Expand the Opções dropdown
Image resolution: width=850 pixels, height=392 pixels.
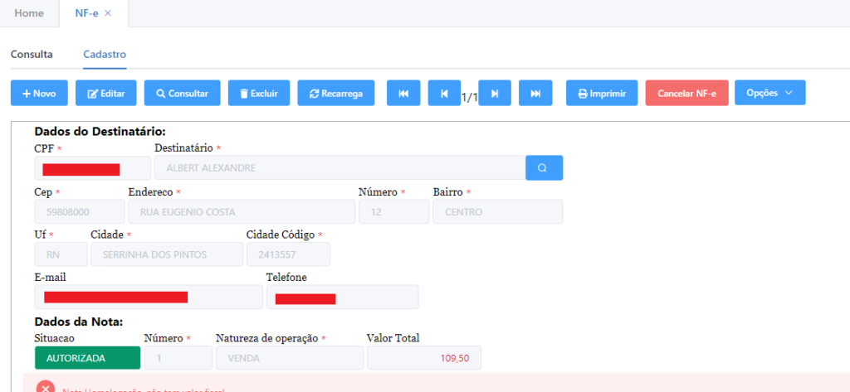point(769,93)
